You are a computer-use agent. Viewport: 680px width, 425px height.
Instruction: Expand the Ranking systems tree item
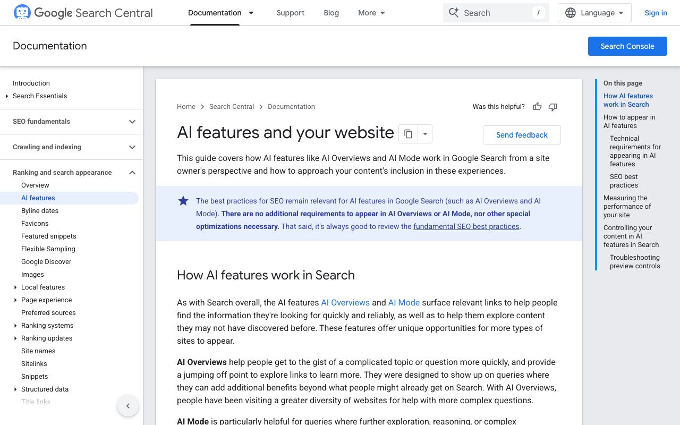[15, 326]
